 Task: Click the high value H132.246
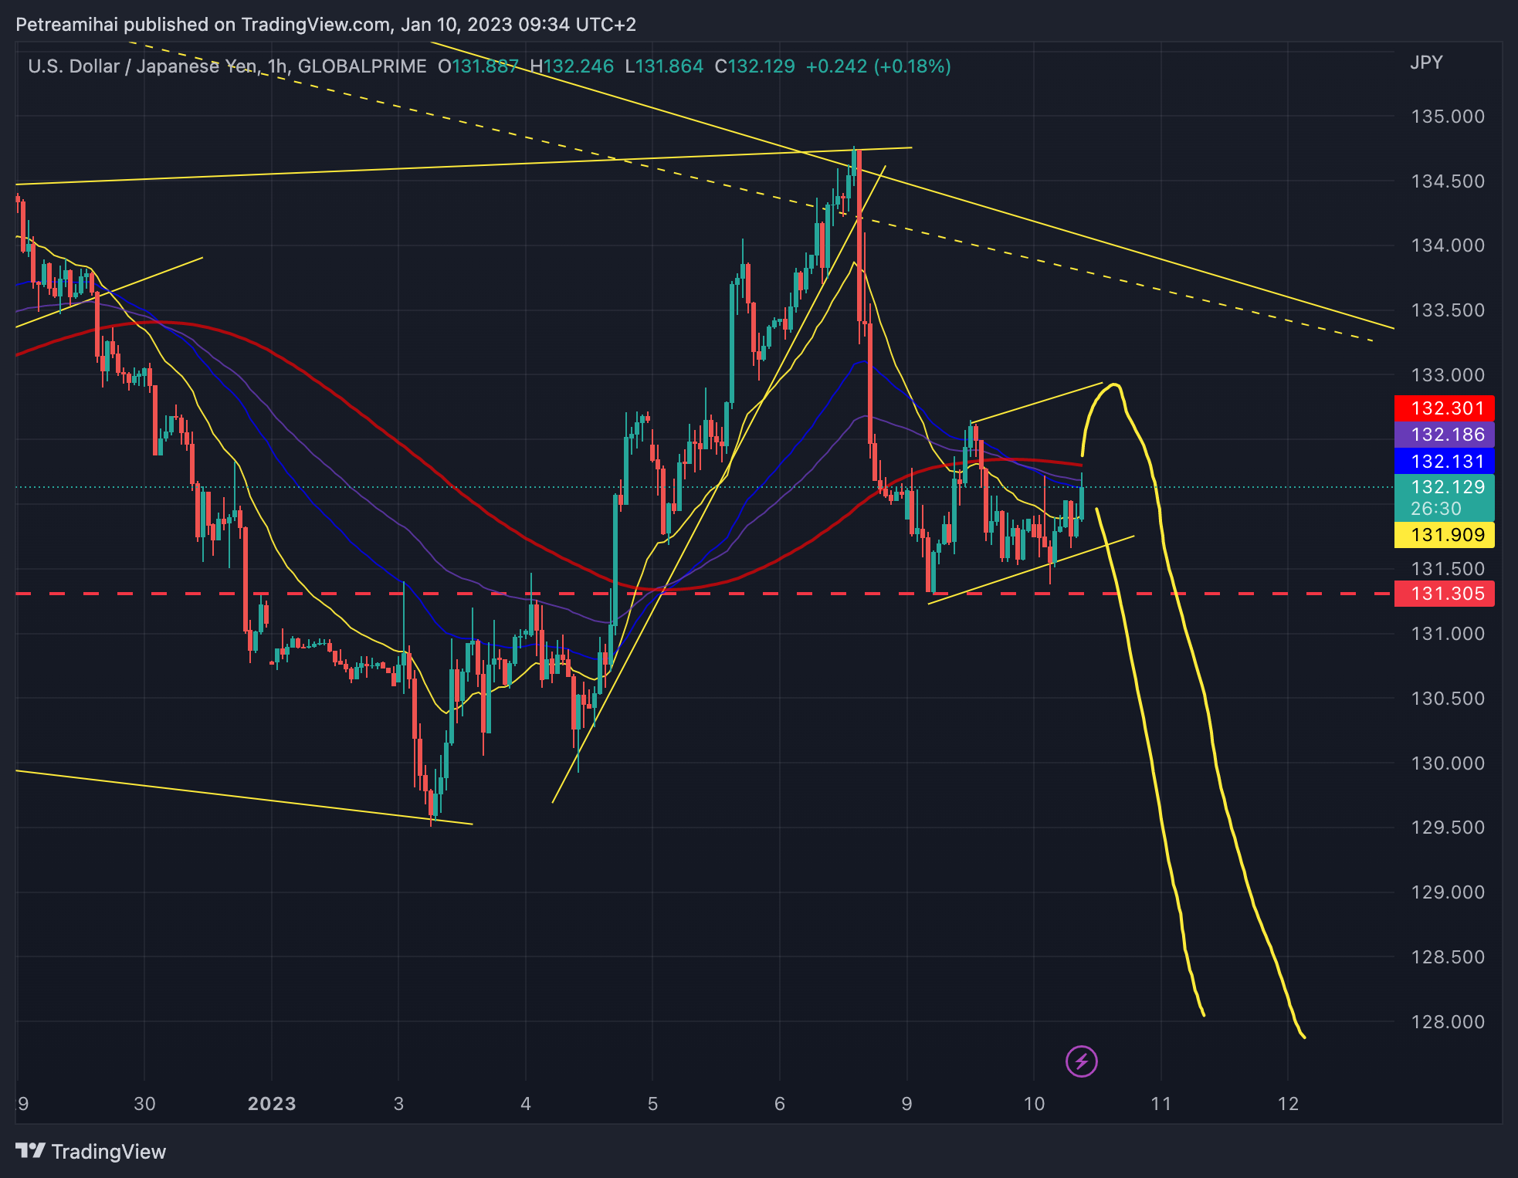[572, 66]
